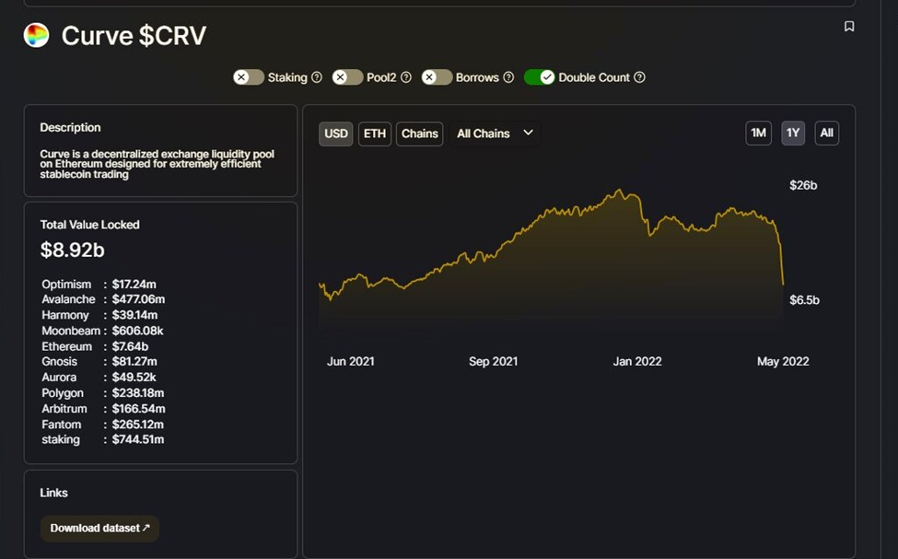Set chart range to All

tap(826, 133)
